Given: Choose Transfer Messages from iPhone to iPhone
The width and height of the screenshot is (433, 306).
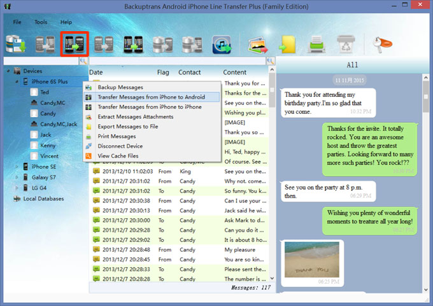Looking at the screenshot, I should pos(152,107).
